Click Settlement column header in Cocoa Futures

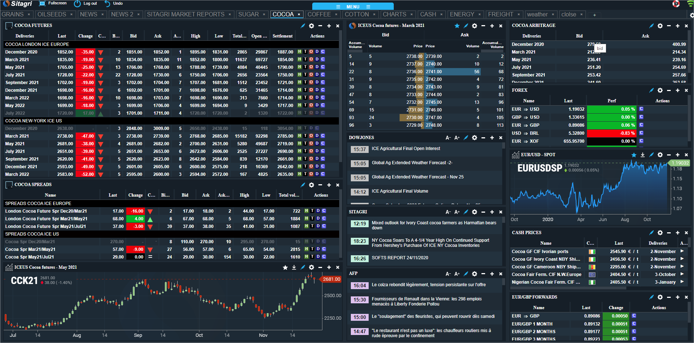pyautogui.click(x=282, y=36)
